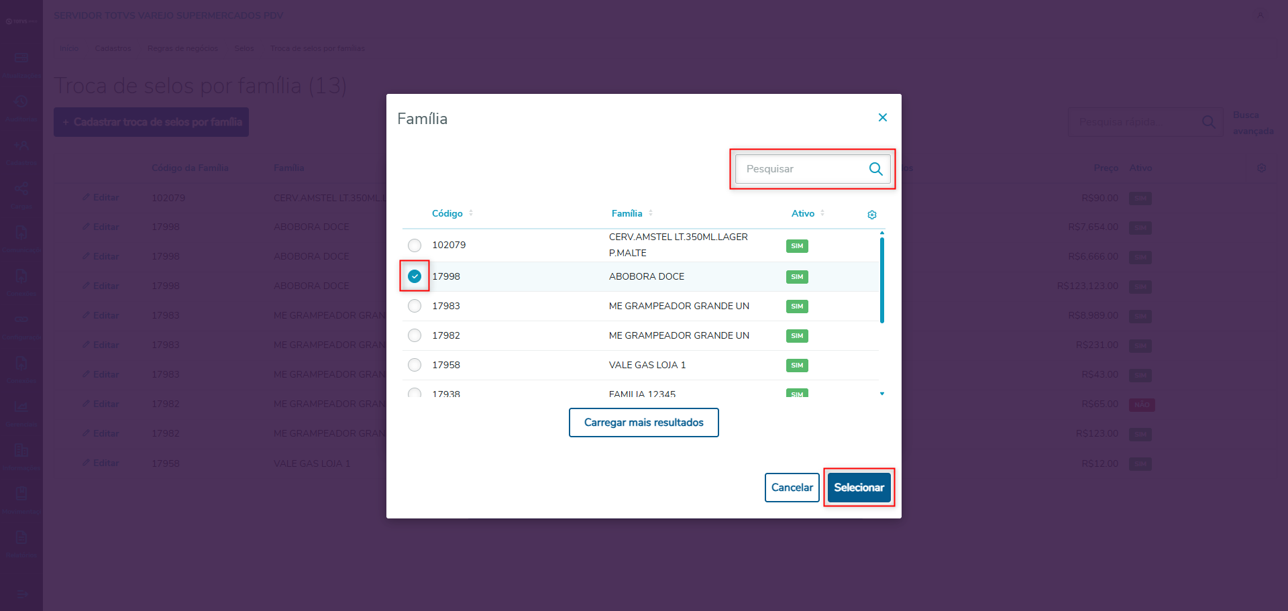Open Cadastros in the left sidebar
This screenshot has width=1288, height=611.
pos(21,152)
